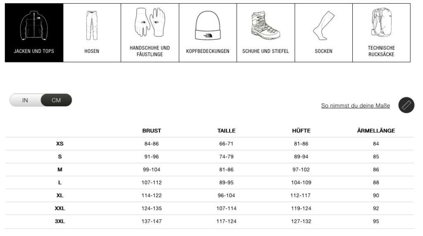Click the round ruler measuring icon
This screenshot has height=236, width=423.
point(406,105)
